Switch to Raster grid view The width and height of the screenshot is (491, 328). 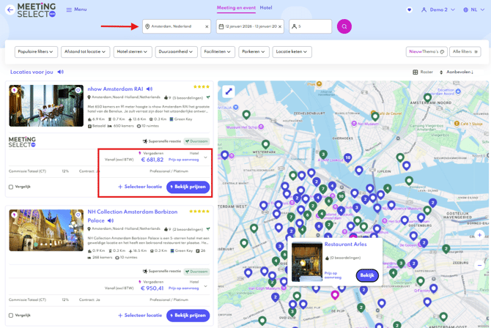coord(423,72)
